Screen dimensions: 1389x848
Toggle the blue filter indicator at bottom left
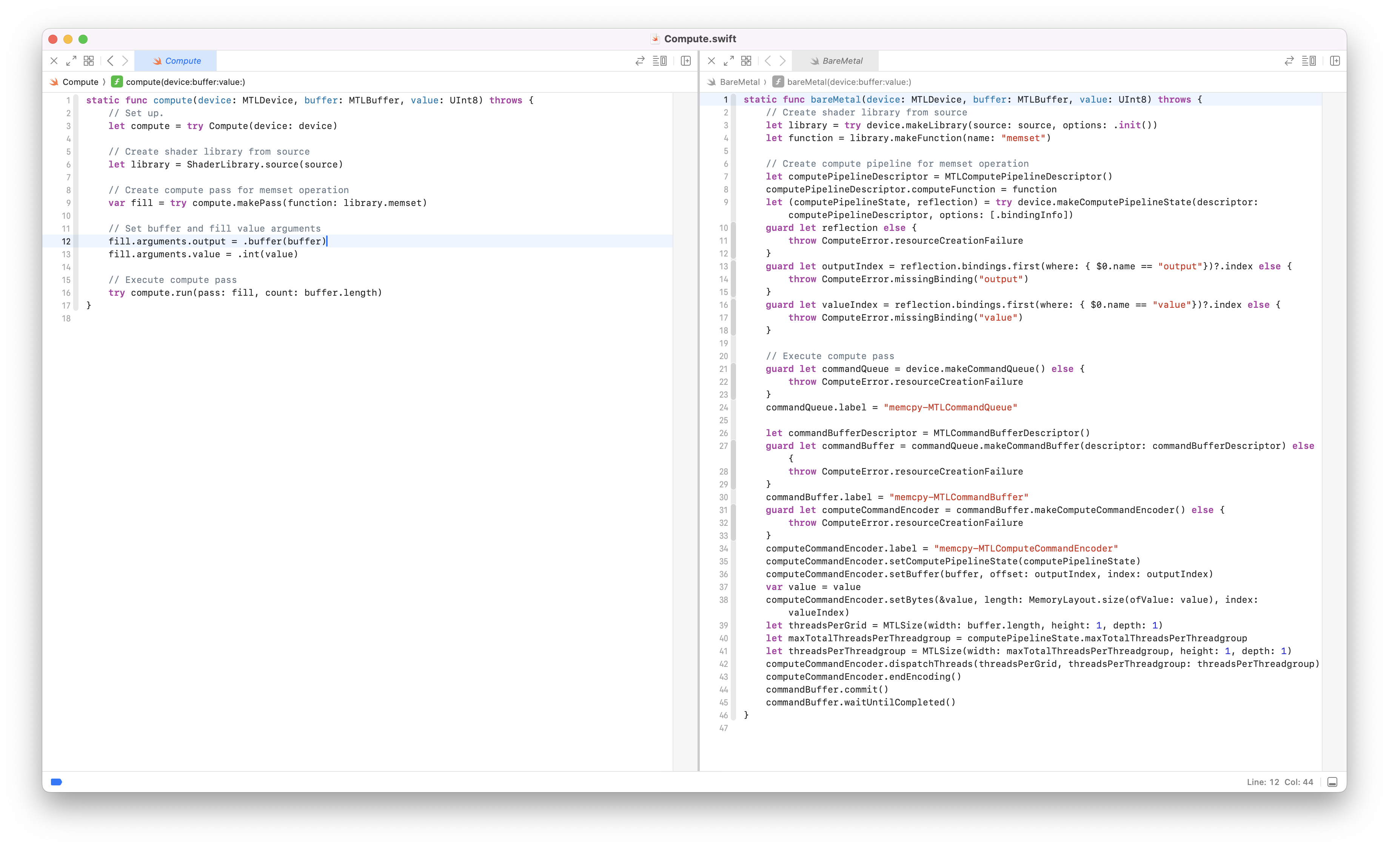point(56,782)
